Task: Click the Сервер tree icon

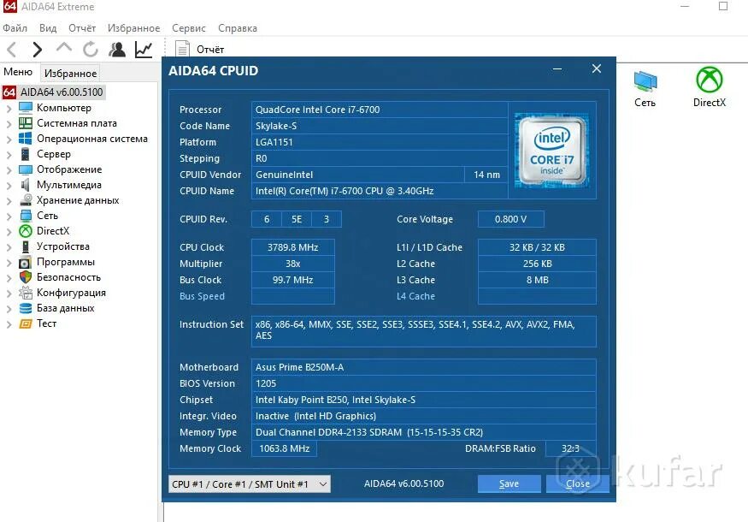Action: click(26, 154)
